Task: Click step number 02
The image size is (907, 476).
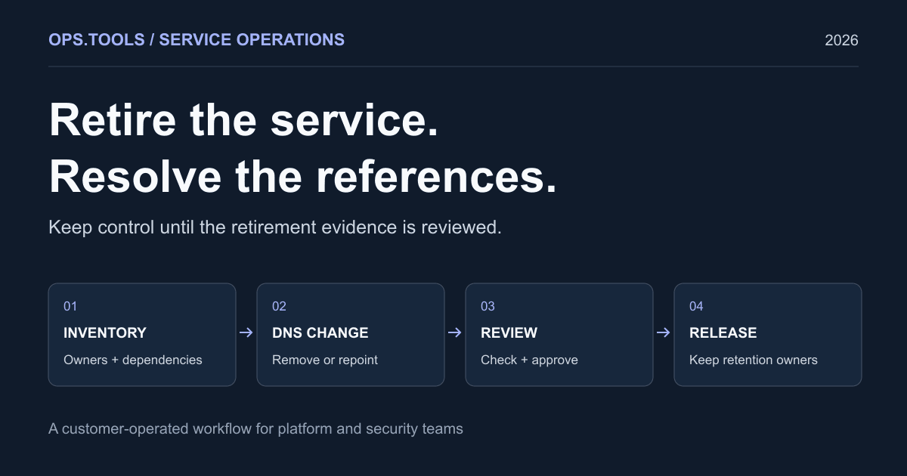Action: click(279, 306)
